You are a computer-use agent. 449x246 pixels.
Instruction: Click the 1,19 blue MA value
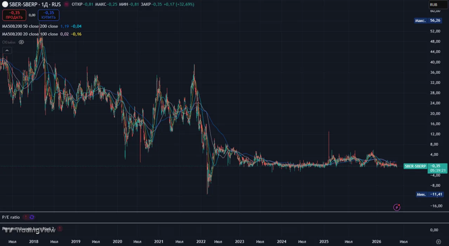click(x=65, y=26)
